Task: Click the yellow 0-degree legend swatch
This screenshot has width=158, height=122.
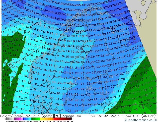Action: click(41, 119)
